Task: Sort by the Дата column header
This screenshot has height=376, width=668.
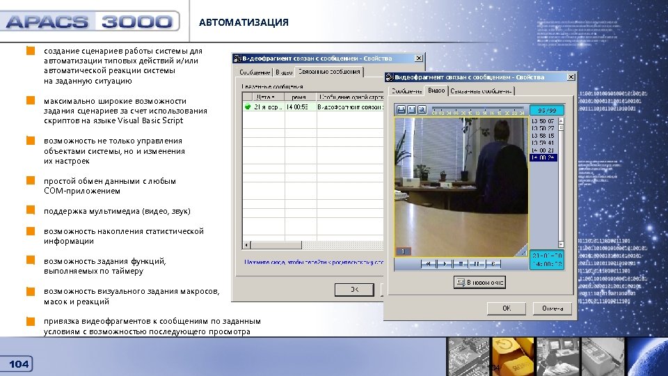Action: click(269, 97)
